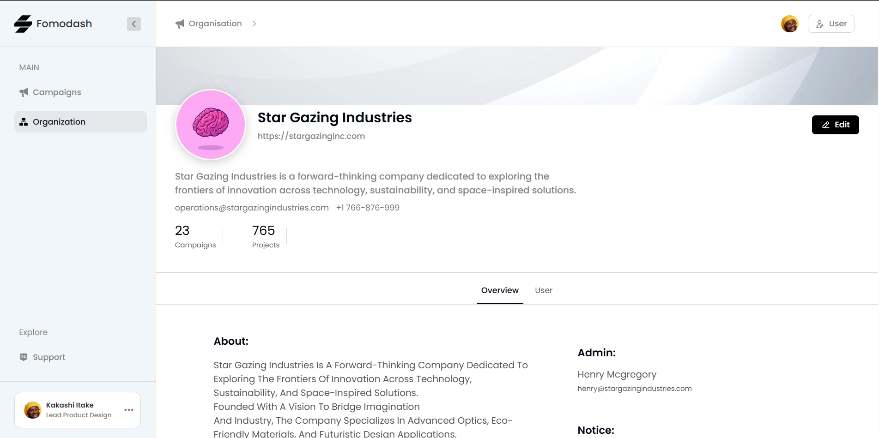Click the pink brain organization logo
879x438 pixels.
(211, 125)
